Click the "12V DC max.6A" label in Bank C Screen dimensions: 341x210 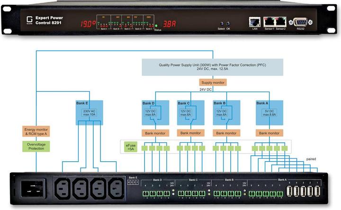click(x=186, y=113)
